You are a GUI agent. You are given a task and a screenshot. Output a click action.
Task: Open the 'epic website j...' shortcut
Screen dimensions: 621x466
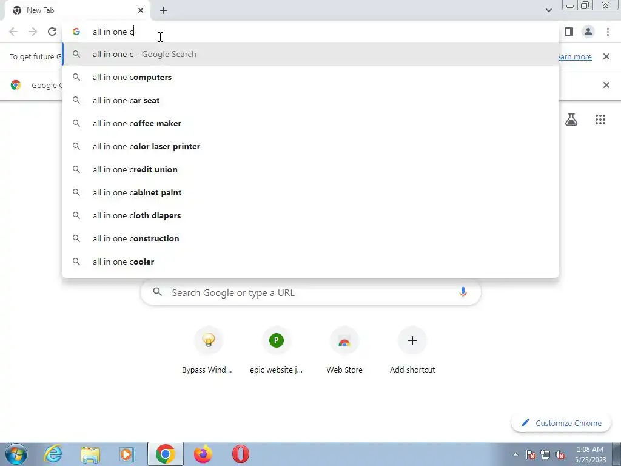click(x=276, y=351)
